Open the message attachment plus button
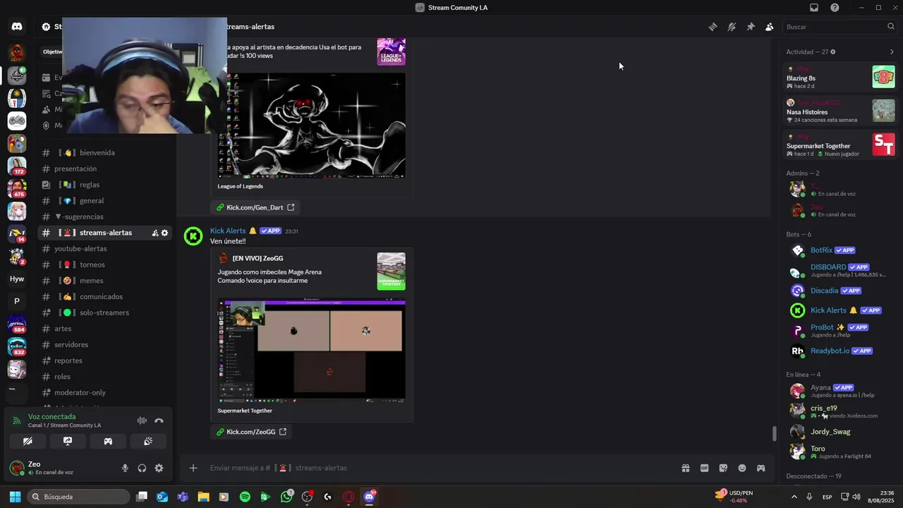The image size is (903, 508). 193,468
